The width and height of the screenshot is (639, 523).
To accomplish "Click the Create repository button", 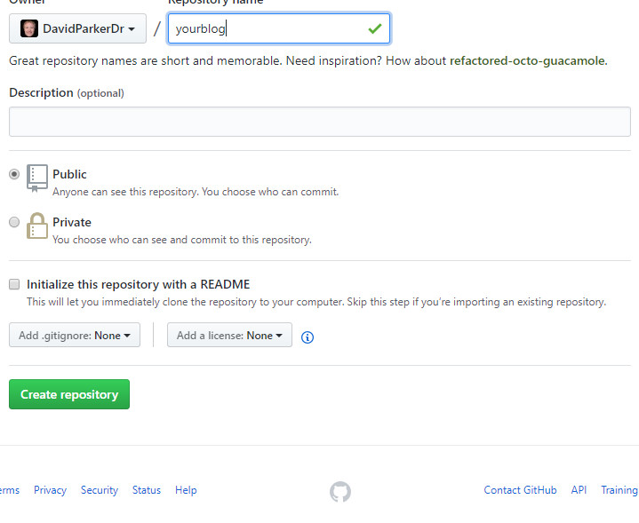I will tap(69, 394).
